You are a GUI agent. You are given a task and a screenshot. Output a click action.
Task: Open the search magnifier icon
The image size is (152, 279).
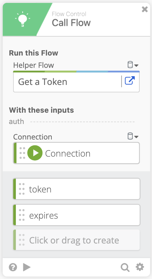coord(125,267)
